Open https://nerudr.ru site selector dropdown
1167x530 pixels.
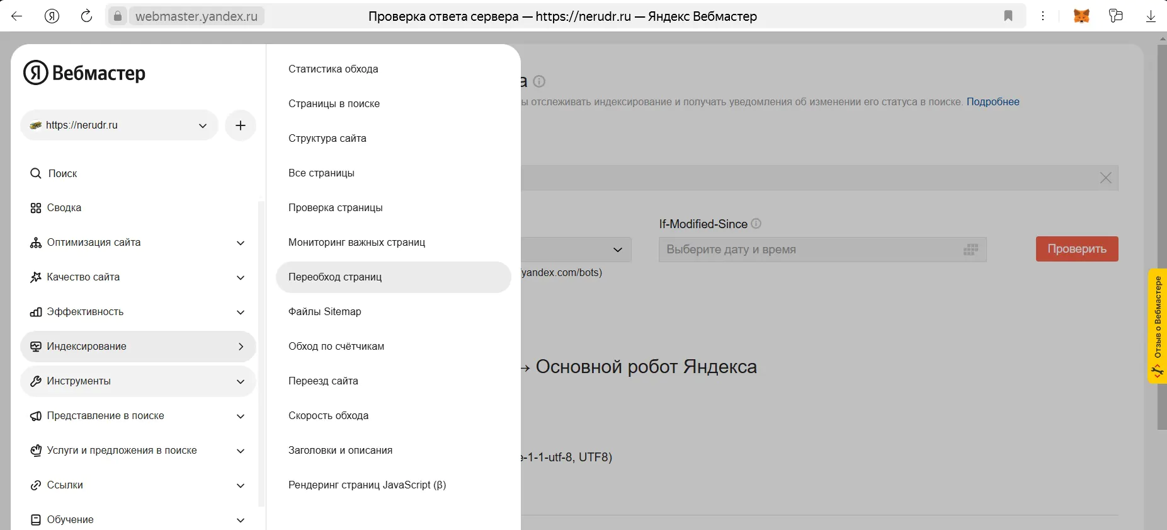click(119, 125)
